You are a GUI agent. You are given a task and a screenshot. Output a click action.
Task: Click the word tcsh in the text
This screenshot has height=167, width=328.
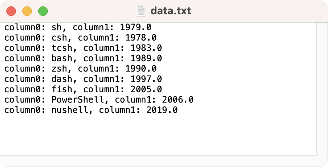[62, 48]
